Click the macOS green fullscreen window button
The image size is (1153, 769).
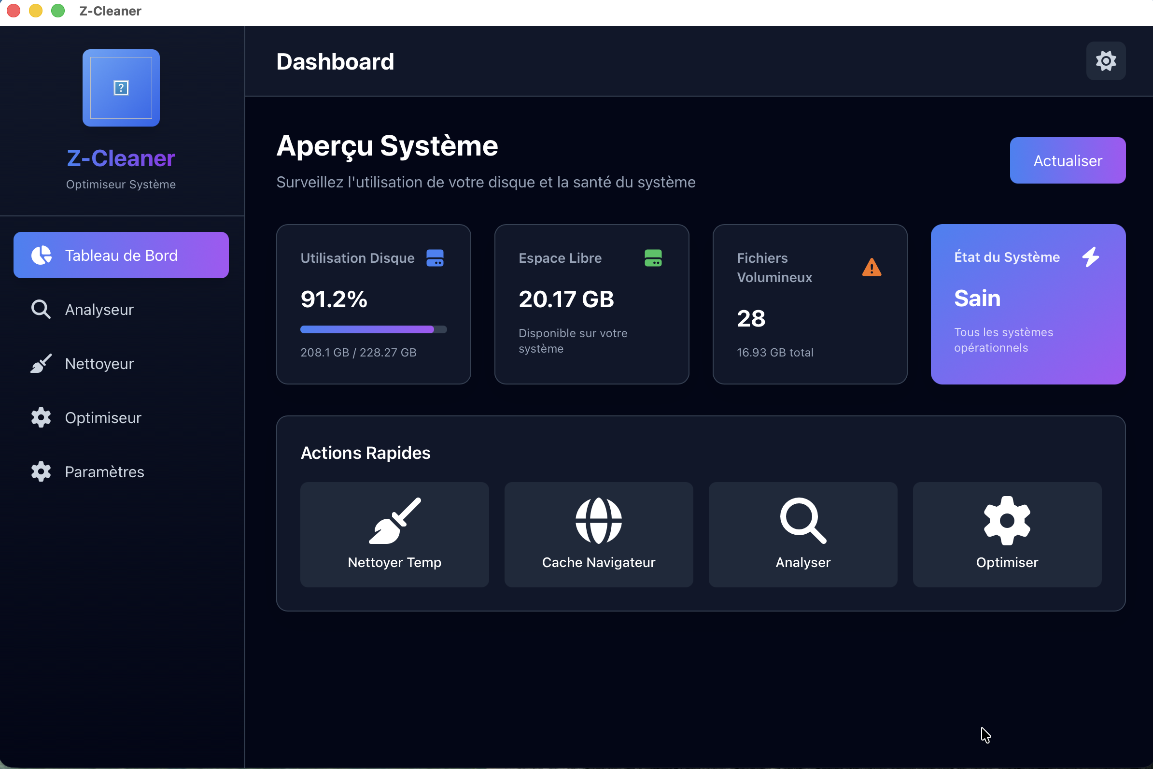point(58,11)
